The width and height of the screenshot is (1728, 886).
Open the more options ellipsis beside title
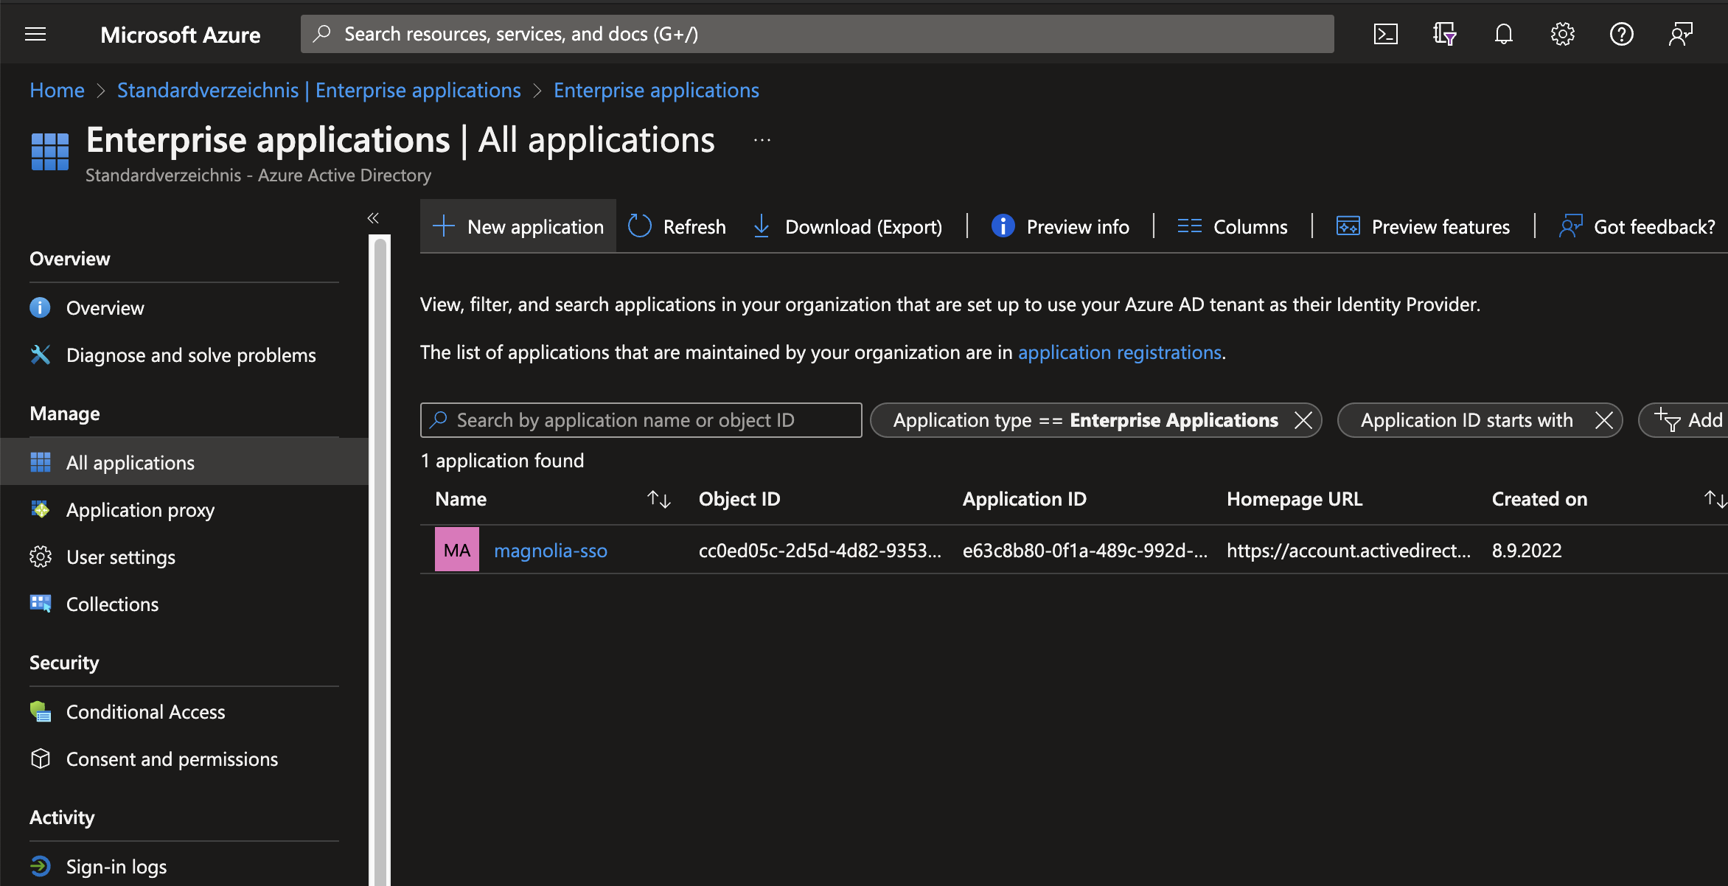click(x=762, y=140)
